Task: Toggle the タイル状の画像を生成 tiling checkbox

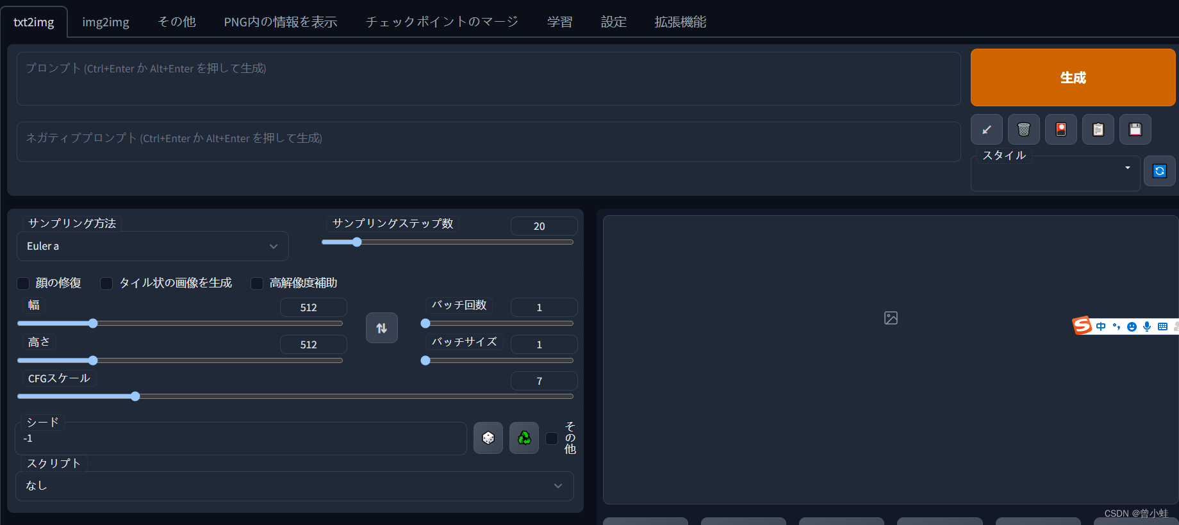Action: click(x=106, y=283)
